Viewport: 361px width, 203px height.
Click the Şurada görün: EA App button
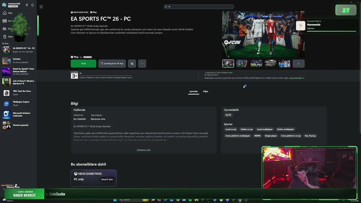click(112, 63)
